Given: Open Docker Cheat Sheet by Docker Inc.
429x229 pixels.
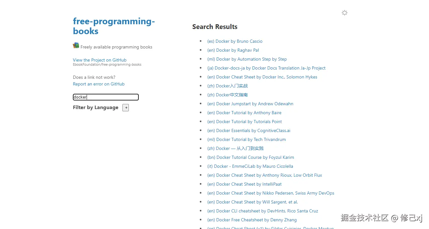Looking at the screenshot, I should (262, 77).
